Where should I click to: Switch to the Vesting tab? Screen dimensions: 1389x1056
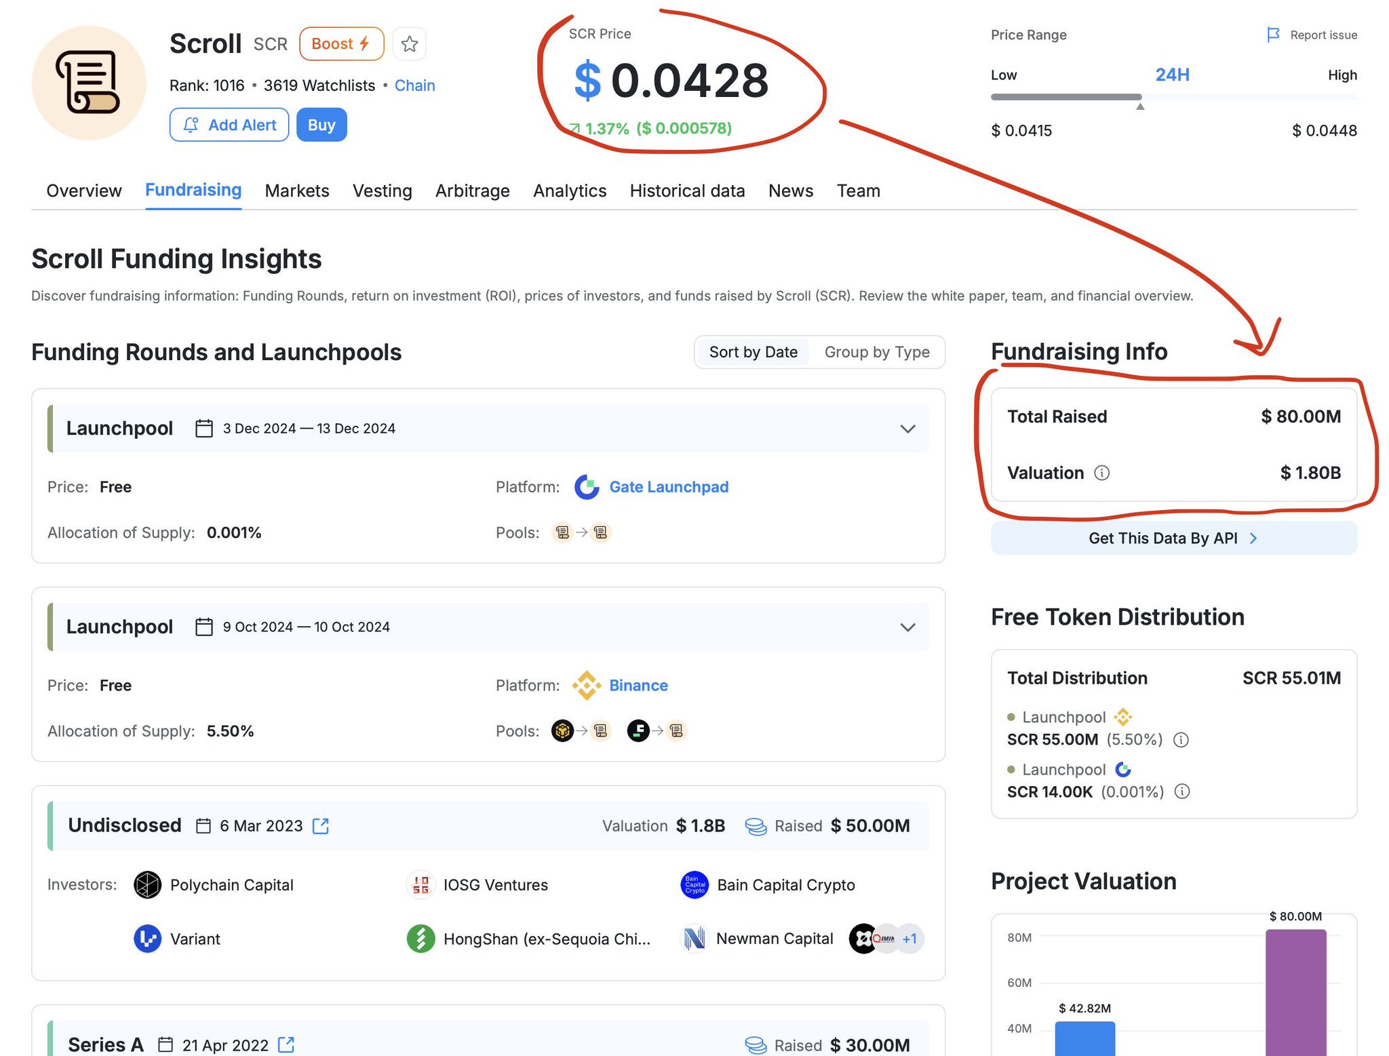[x=382, y=191]
